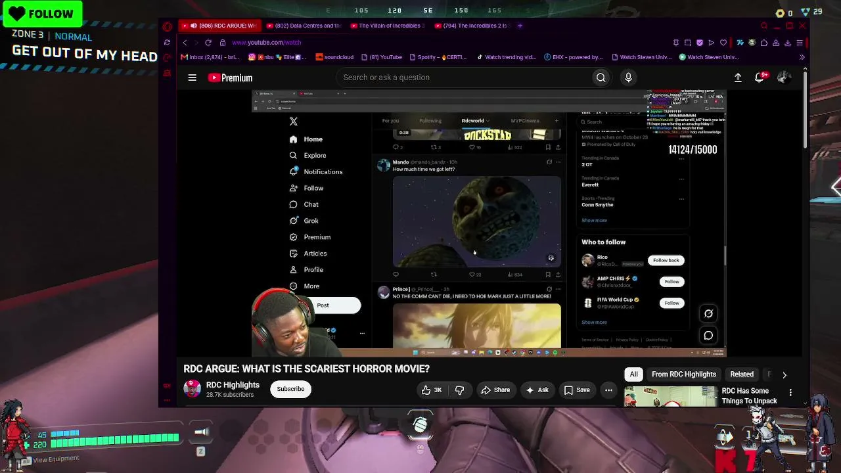Switch to The Incredibles 2 tab
This screenshot has height=473, width=841.
click(x=472, y=26)
